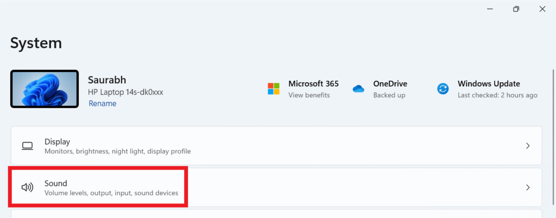Click the Microsoft 365 colorful logo icon
Screen dimensions: 556x218
pyautogui.click(x=274, y=89)
